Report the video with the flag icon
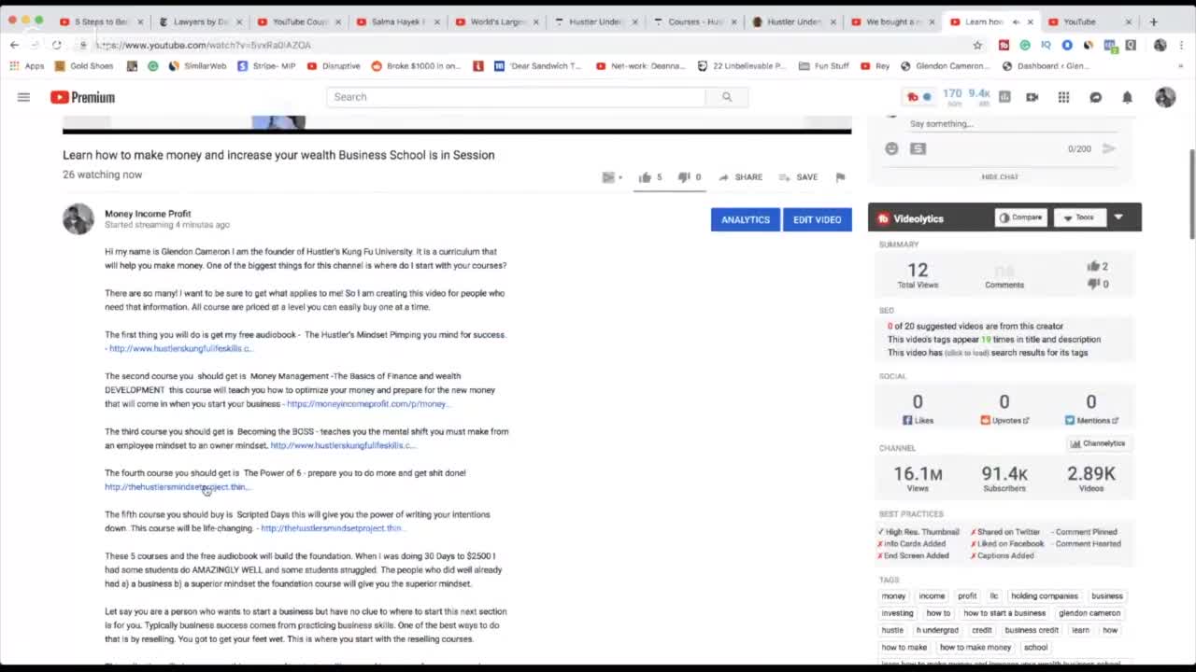This screenshot has width=1196, height=672. (x=840, y=177)
